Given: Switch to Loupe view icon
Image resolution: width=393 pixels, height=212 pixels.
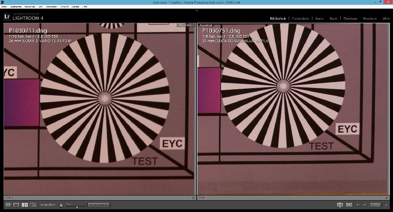Looking at the screenshot, I should click(x=16, y=205).
